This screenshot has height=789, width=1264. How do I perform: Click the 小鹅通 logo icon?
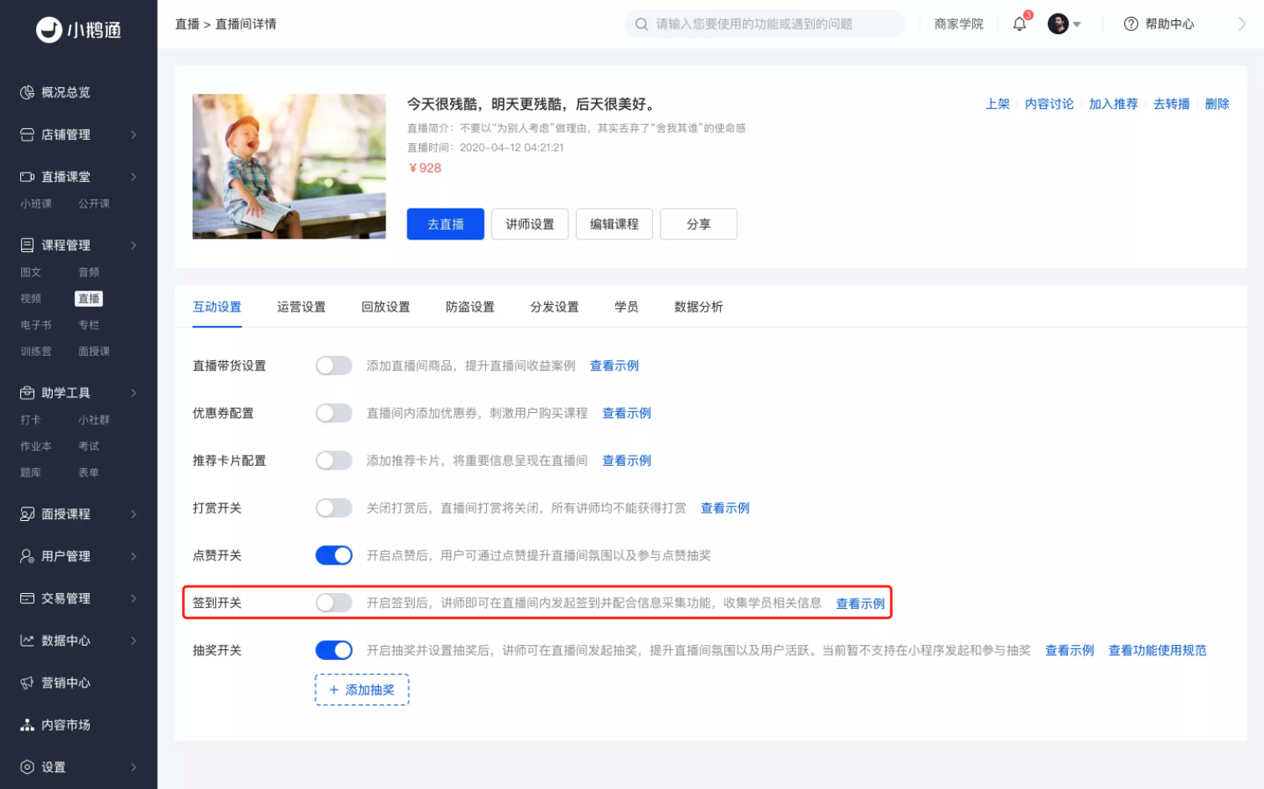point(49,29)
